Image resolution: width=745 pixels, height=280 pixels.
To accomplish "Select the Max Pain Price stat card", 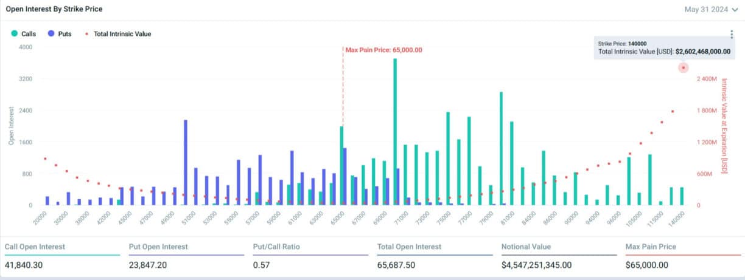I will click(682, 256).
